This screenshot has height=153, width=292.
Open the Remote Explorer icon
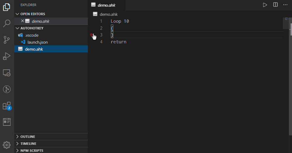tap(7, 73)
